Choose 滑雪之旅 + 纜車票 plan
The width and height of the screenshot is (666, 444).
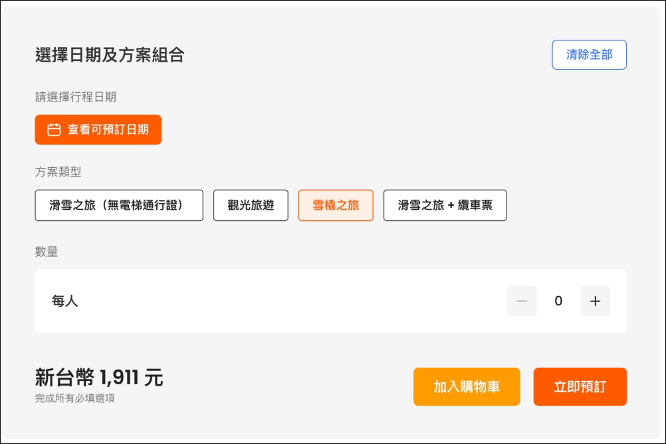pos(445,205)
